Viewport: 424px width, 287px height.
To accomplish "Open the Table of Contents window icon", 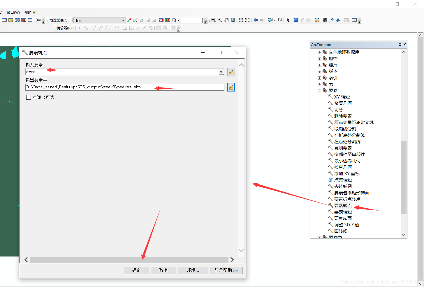I will click(x=4, y=20).
